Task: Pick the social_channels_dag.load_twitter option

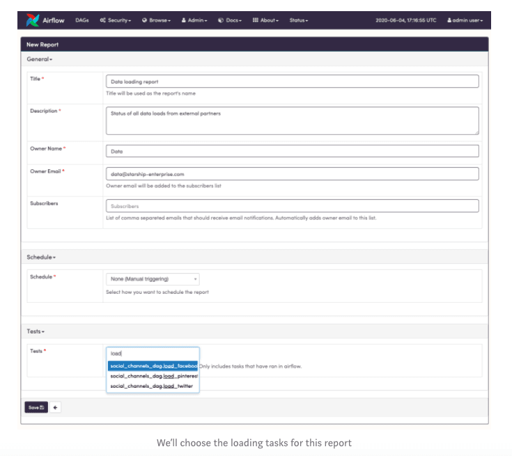Action: point(151,386)
